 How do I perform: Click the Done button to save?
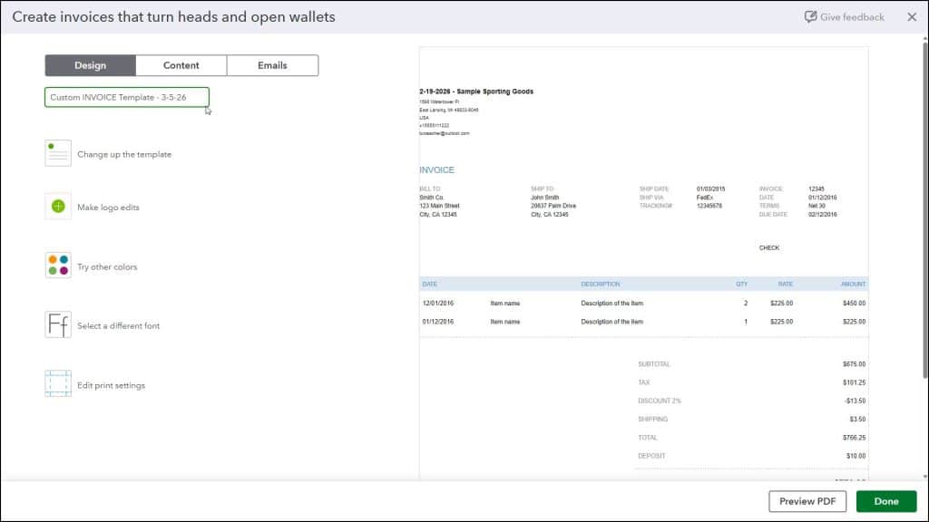click(x=885, y=500)
